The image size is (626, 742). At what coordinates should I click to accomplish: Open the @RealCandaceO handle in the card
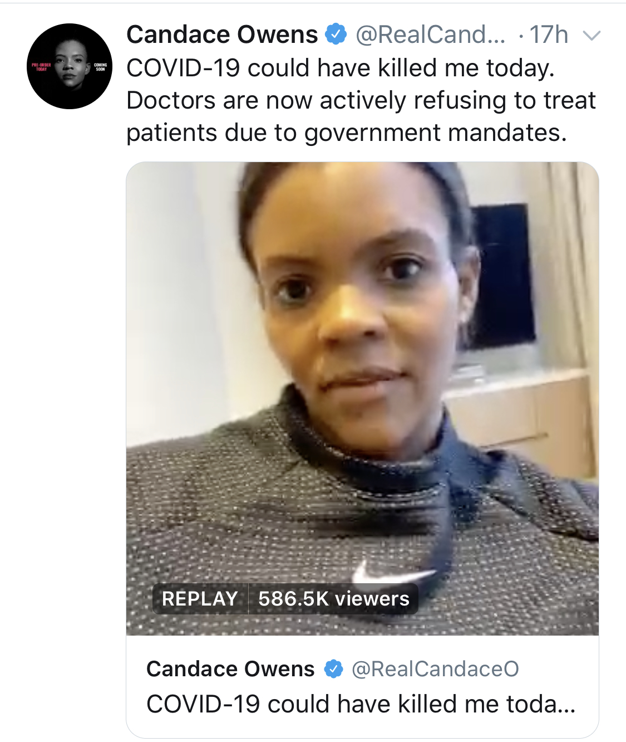435,668
